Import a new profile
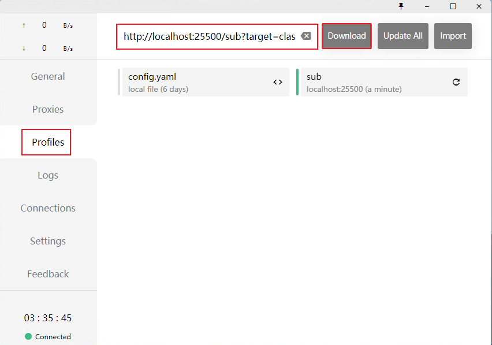492x345 pixels. [x=453, y=36]
